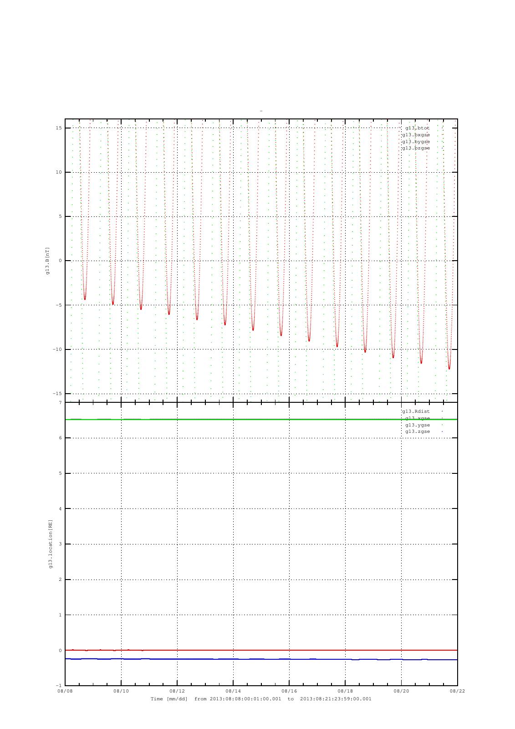Select the g13.bygse legend label
This screenshot has width=515, height=729.
(416, 141)
